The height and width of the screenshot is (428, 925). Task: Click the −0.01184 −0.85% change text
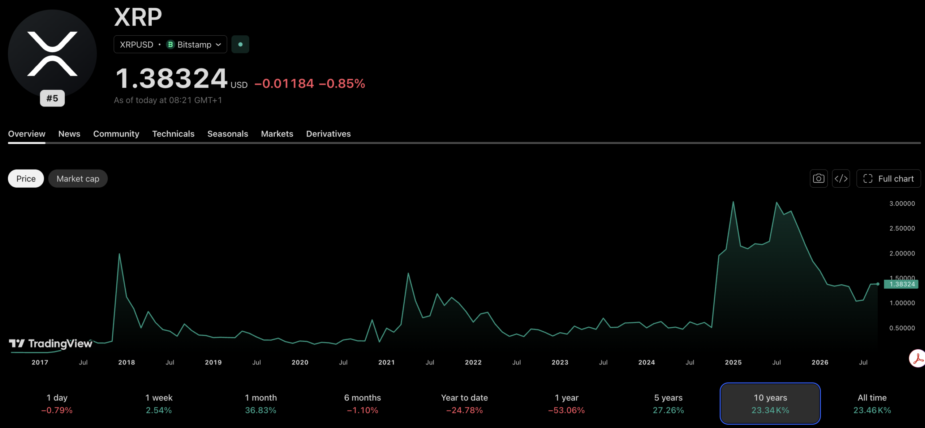click(x=310, y=84)
